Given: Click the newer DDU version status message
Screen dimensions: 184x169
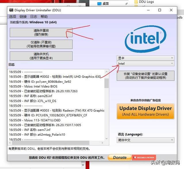Looking at the screenshot, I should (x=49, y=149).
